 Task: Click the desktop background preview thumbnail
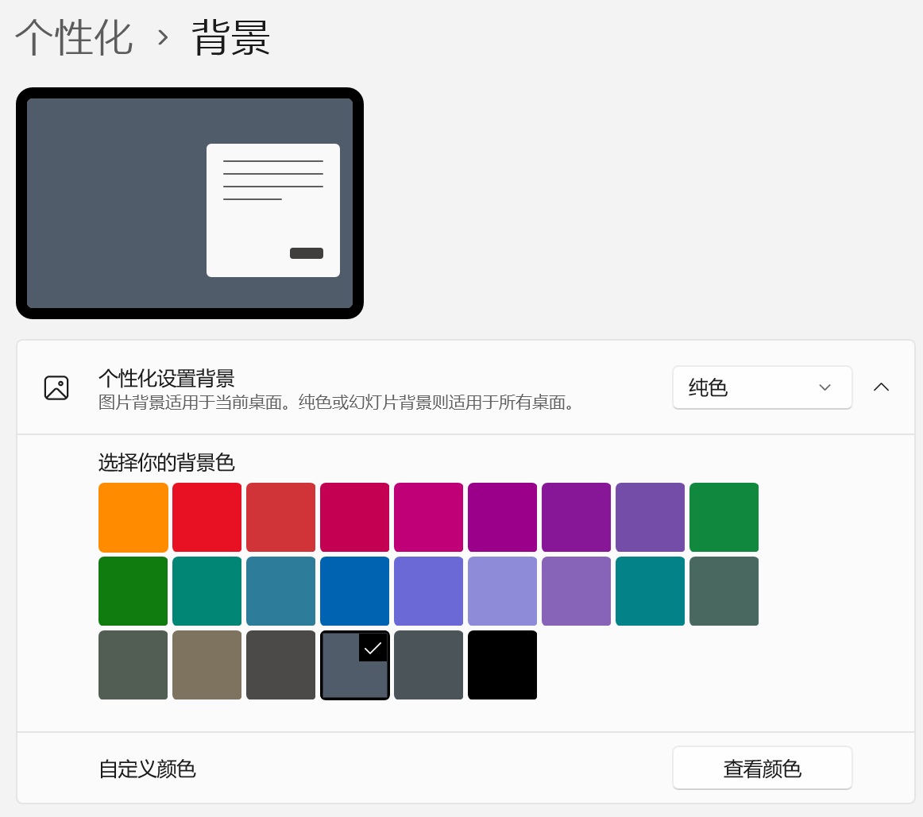pos(190,203)
